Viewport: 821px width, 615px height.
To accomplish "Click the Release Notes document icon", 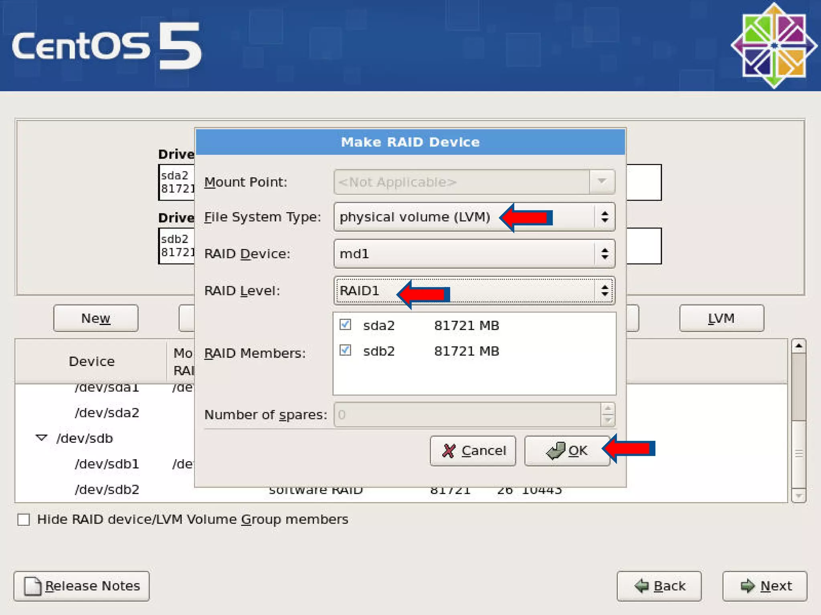I will tap(32, 586).
